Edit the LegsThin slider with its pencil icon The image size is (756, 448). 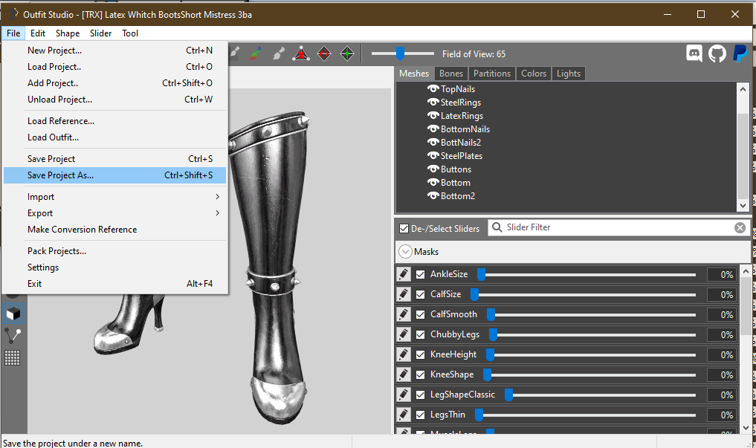click(x=404, y=415)
